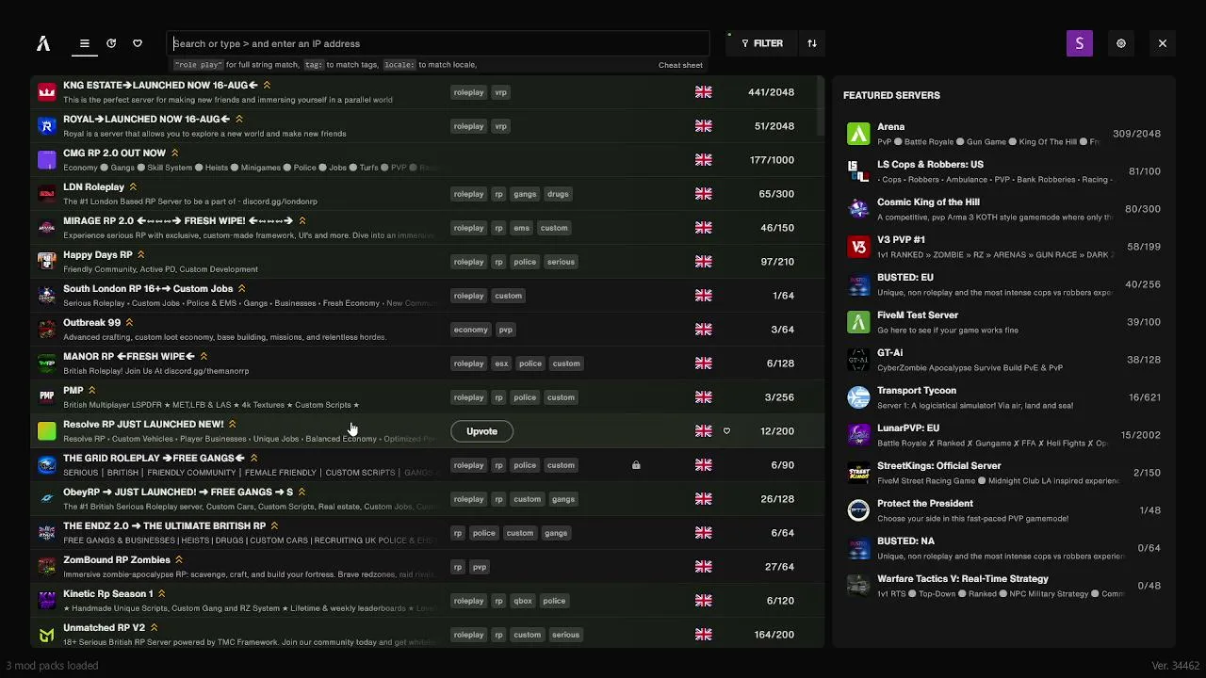Image resolution: width=1206 pixels, height=678 pixels.
Task: Select the ems tag on MIRAGE RP
Action: (x=522, y=228)
